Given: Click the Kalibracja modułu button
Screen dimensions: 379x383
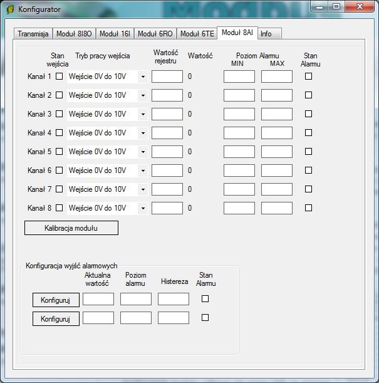Looking at the screenshot, I should [x=71, y=228].
